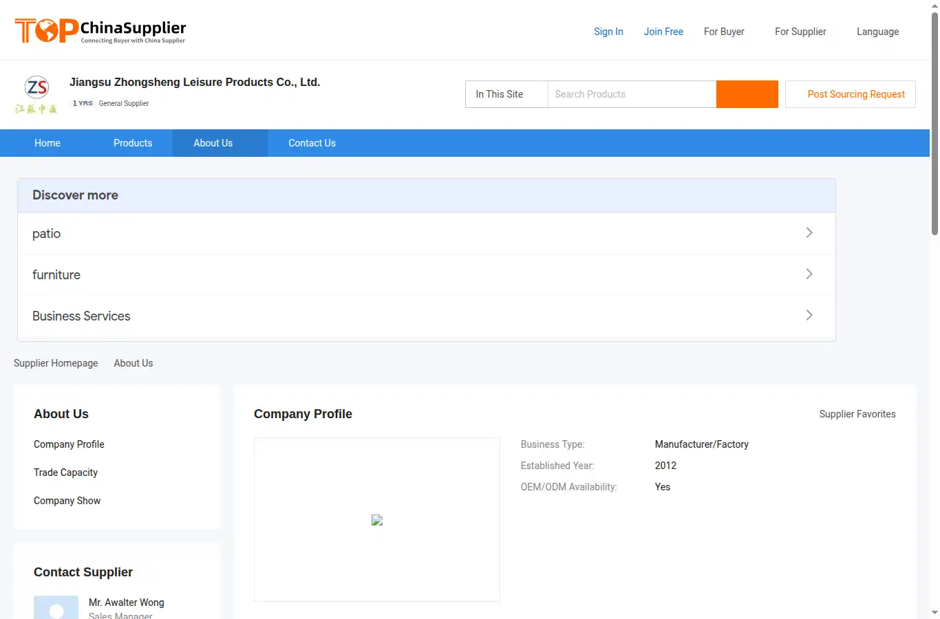Open the Business Services discover link
This screenshot has width=940, height=619.
[427, 316]
